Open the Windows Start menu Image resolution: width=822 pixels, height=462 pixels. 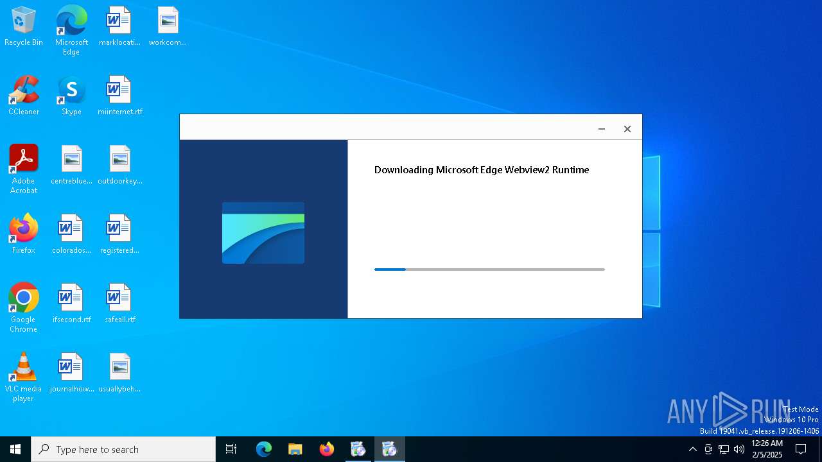(15, 449)
